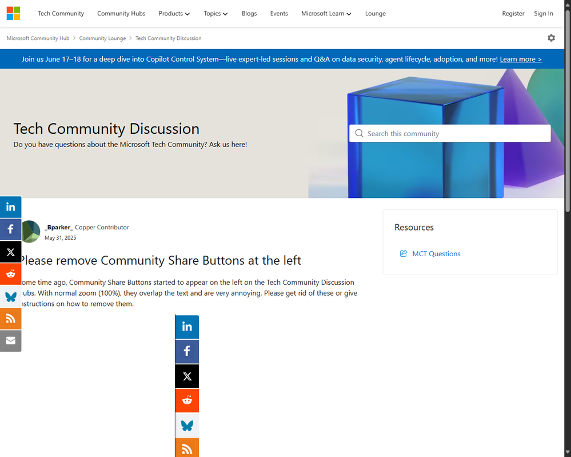This screenshot has width=571, height=457.
Task: Click the Resources panel heading
Action: (414, 228)
